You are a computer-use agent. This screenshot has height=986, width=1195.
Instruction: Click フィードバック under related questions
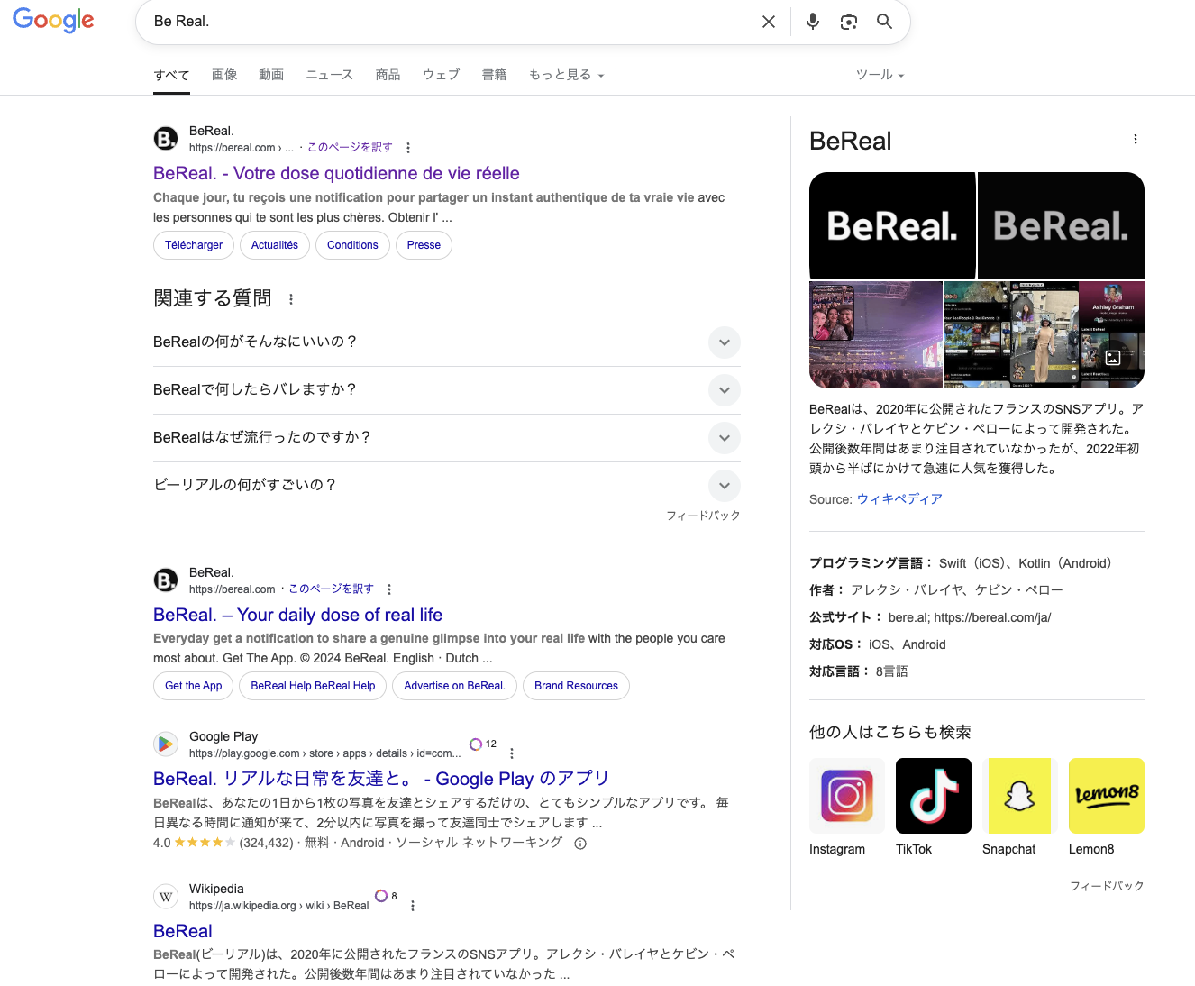pyautogui.click(x=703, y=516)
